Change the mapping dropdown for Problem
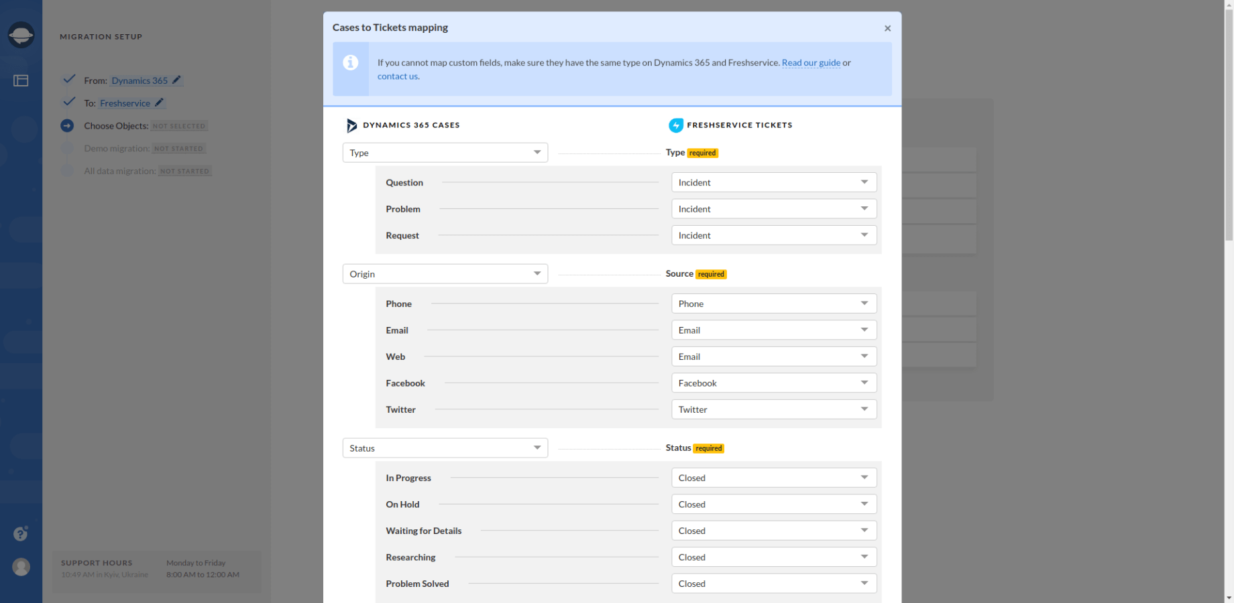The width and height of the screenshot is (1234, 603). 774,209
